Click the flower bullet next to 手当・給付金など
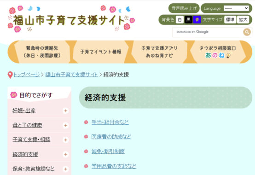The image size is (255, 175). click(86, 122)
